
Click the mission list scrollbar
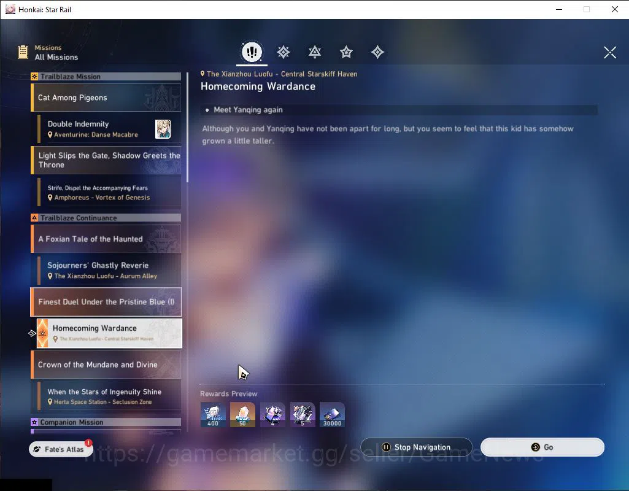click(x=187, y=128)
